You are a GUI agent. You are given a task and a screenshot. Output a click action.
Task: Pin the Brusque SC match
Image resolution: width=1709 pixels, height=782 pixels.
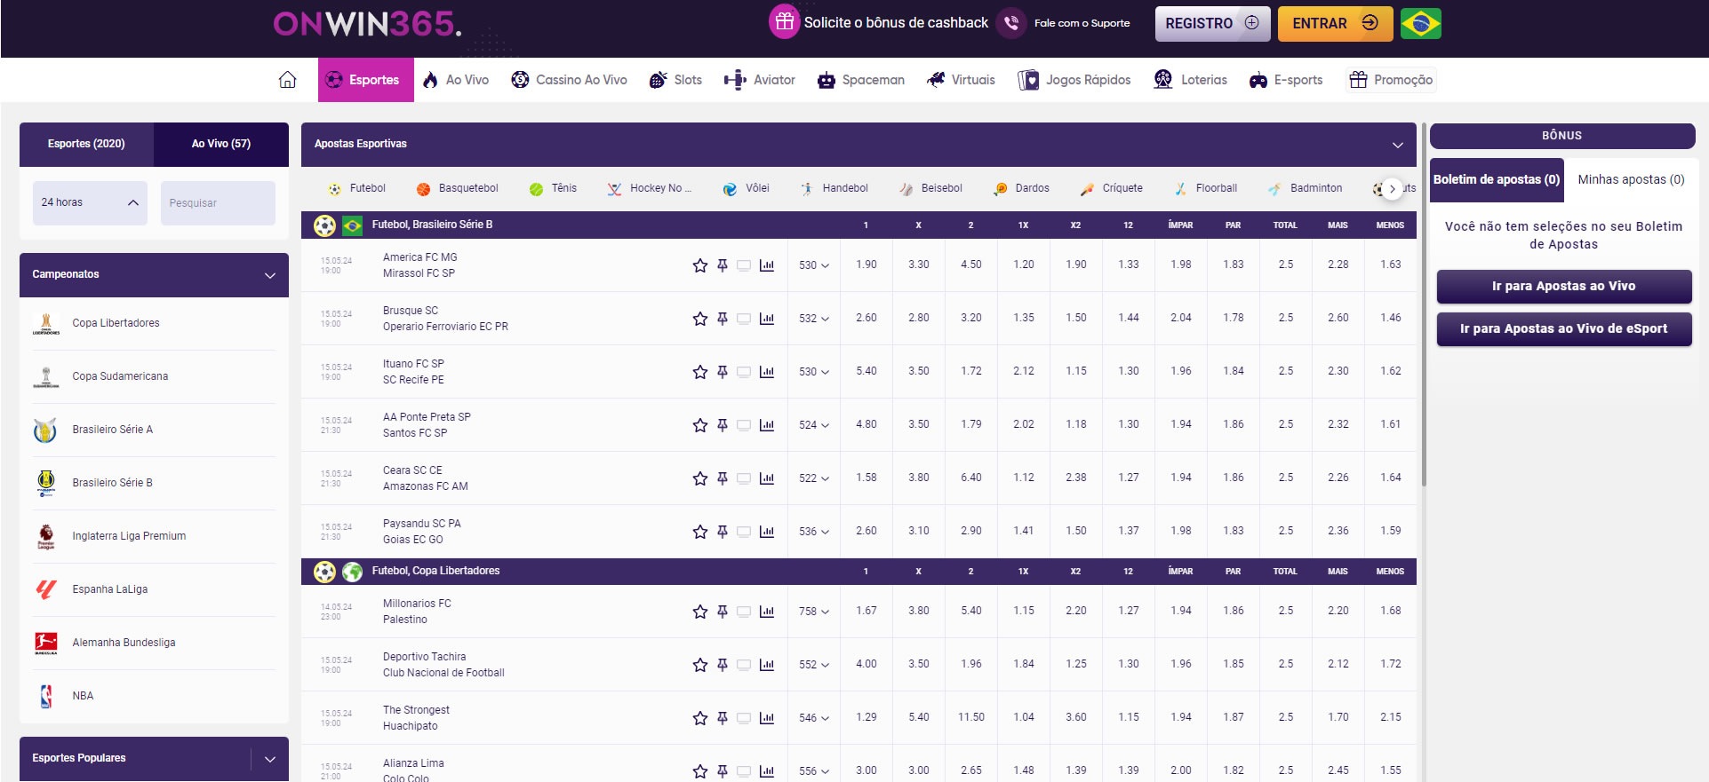point(723,319)
